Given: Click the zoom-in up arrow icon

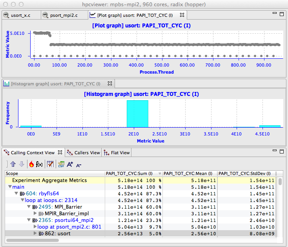Looking at the screenshot, I should point(13,164).
